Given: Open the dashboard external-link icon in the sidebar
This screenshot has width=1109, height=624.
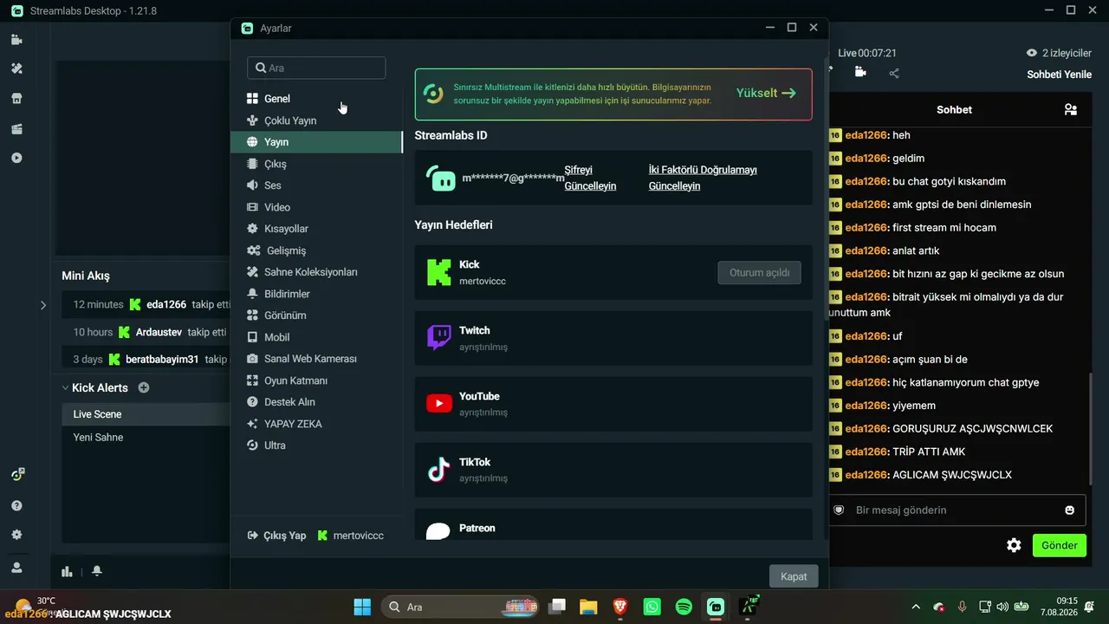Looking at the screenshot, I should (x=16, y=475).
